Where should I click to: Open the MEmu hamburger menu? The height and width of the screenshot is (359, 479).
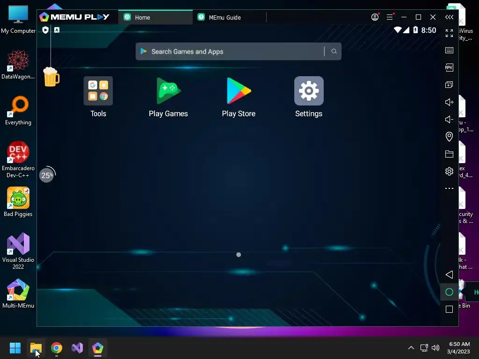click(390, 17)
